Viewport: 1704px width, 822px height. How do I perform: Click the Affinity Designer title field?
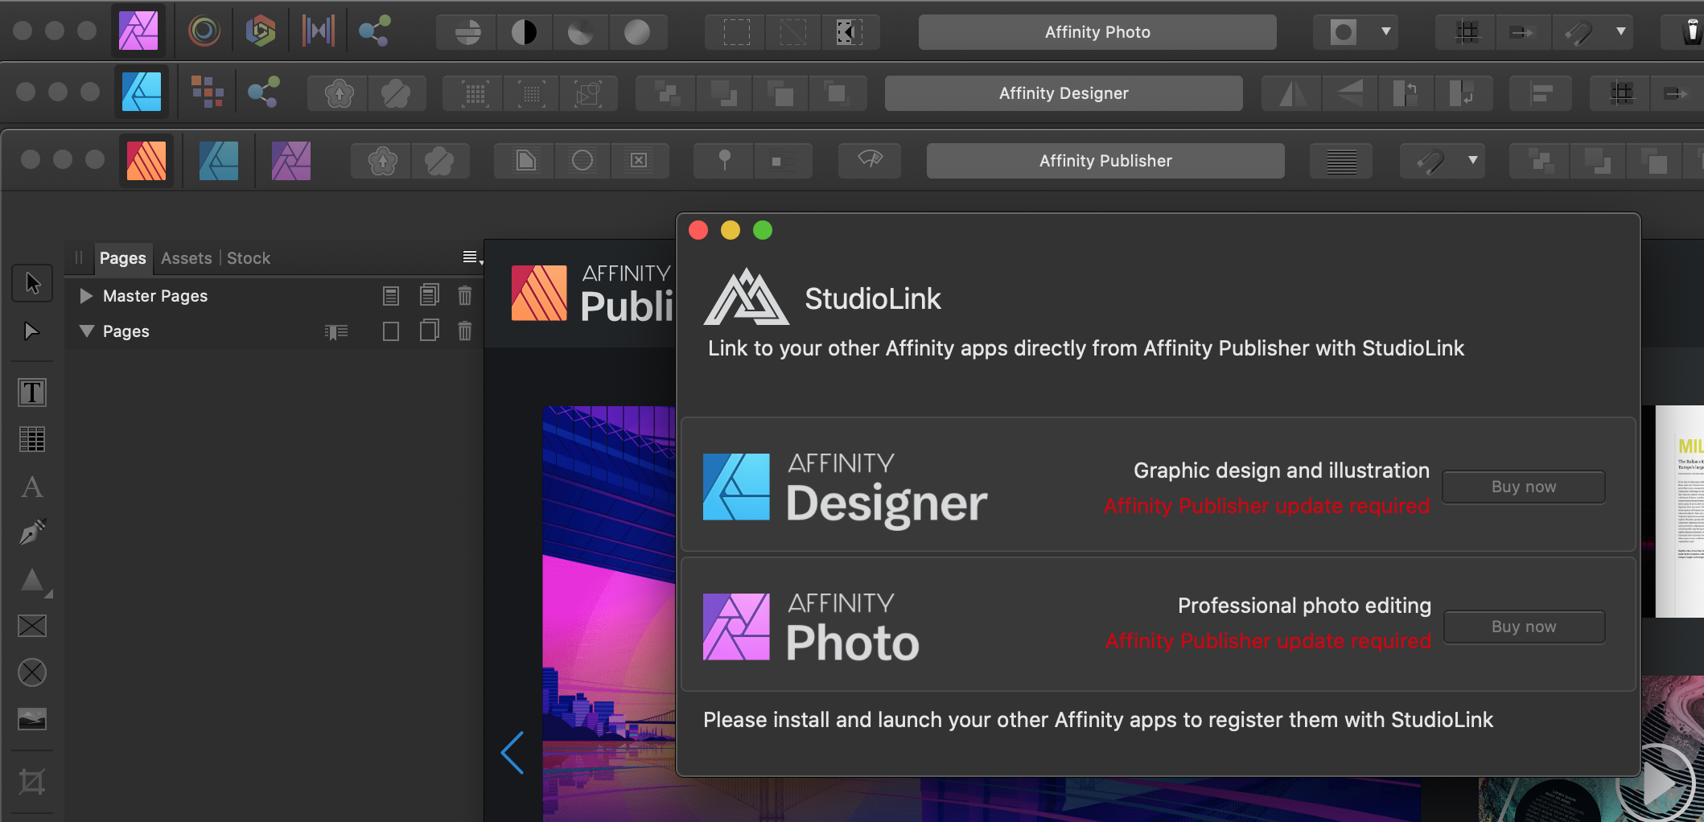tap(1064, 93)
